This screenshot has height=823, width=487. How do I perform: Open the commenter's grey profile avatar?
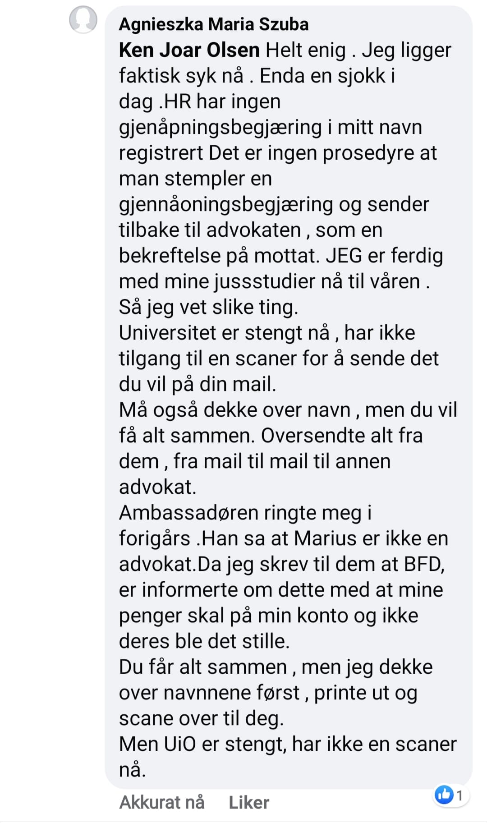83,20
